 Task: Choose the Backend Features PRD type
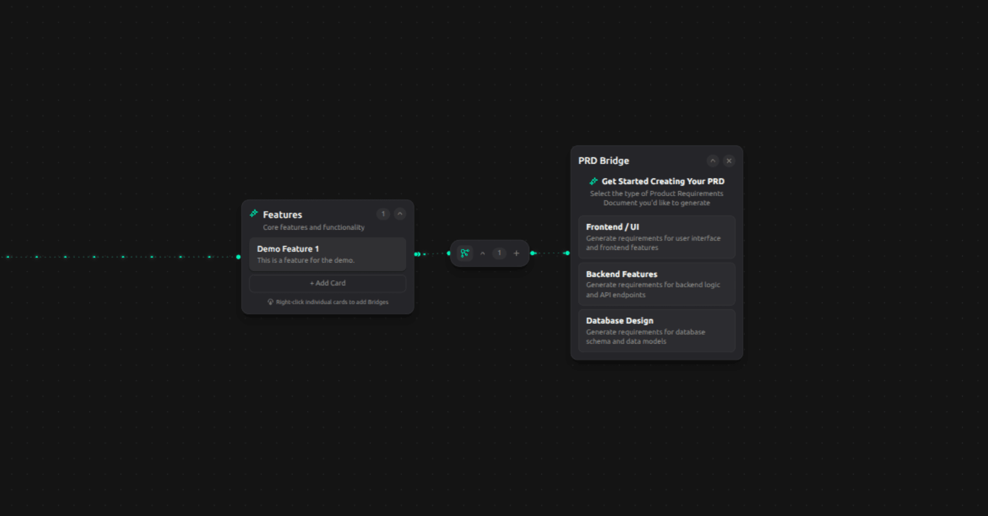[x=657, y=284]
